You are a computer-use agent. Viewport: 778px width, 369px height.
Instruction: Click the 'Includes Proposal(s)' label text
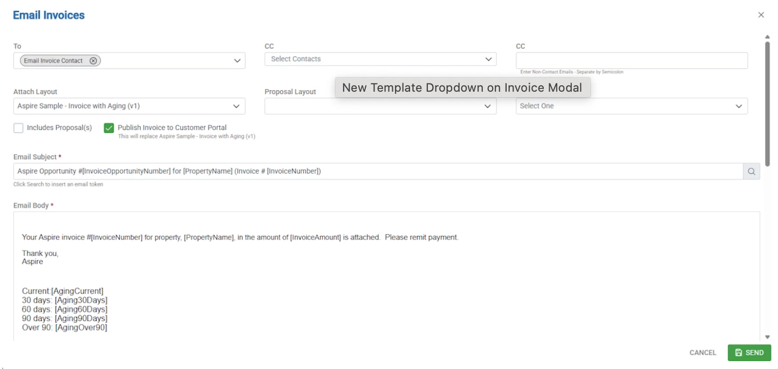point(59,128)
